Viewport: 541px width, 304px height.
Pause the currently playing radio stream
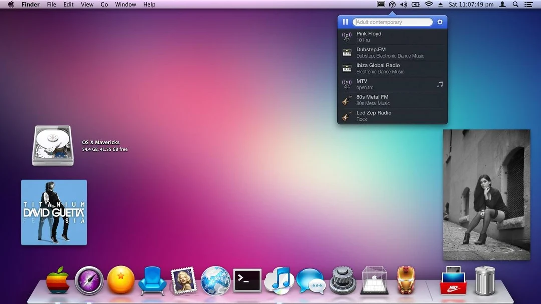pyautogui.click(x=345, y=22)
